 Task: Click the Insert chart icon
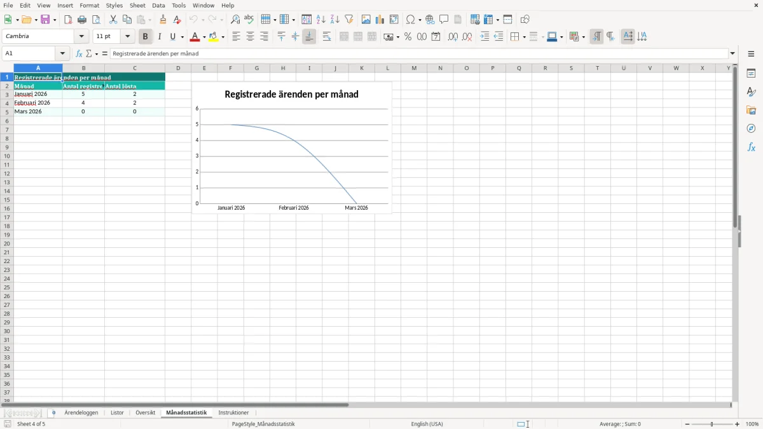pyautogui.click(x=380, y=20)
